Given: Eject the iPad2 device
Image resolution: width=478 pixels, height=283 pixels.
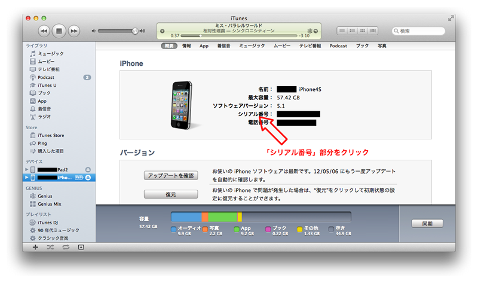Looking at the screenshot, I should coord(88,169).
